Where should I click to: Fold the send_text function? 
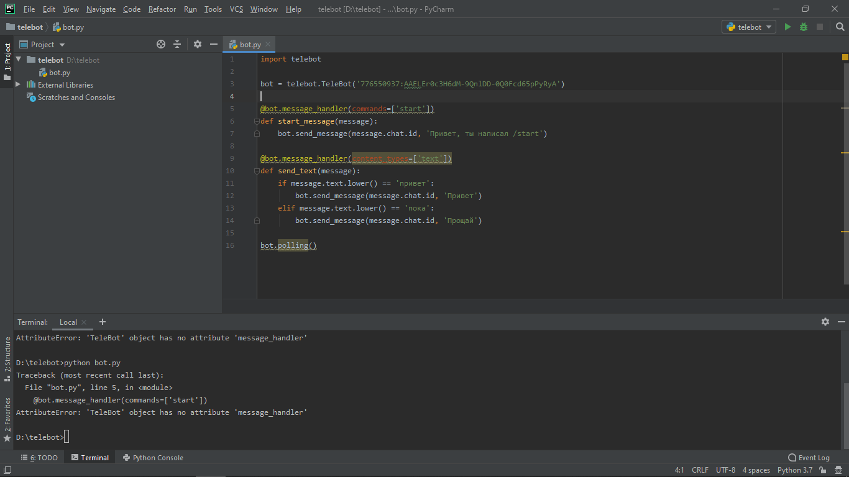click(257, 171)
